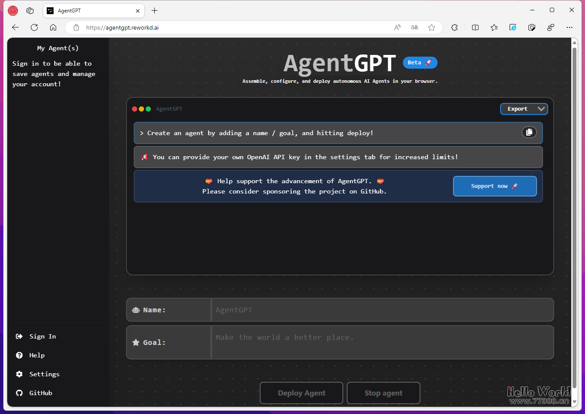Click the copy-to-clipboard icon in message row
585x414 pixels.
click(529, 132)
